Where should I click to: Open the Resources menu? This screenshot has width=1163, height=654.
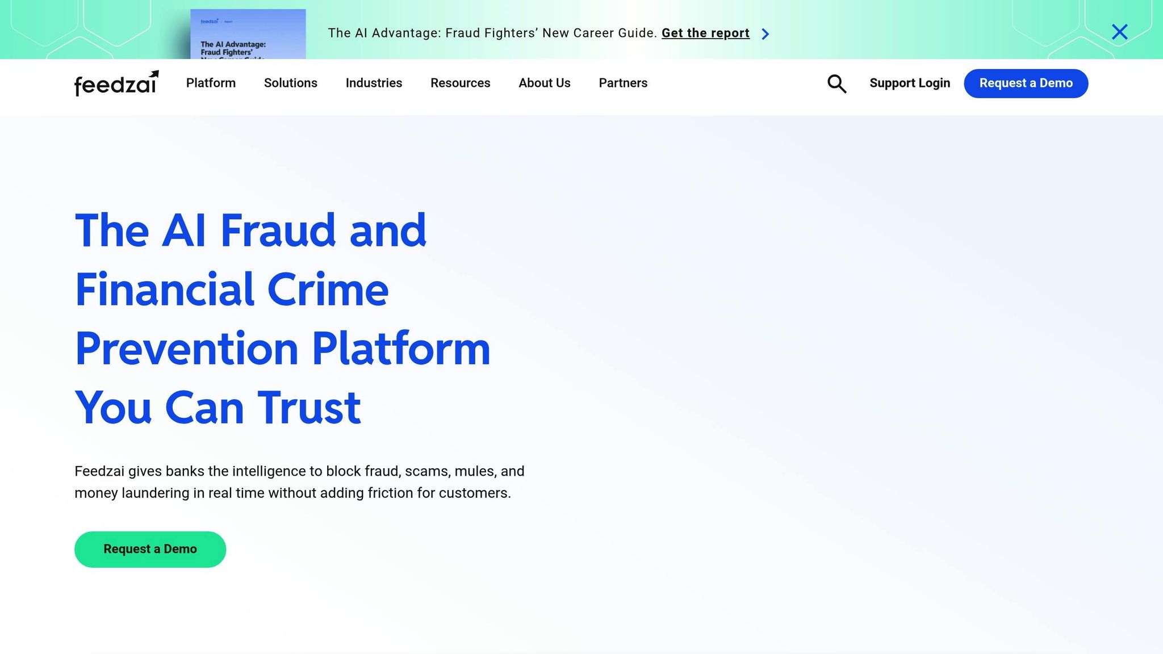click(460, 83)
